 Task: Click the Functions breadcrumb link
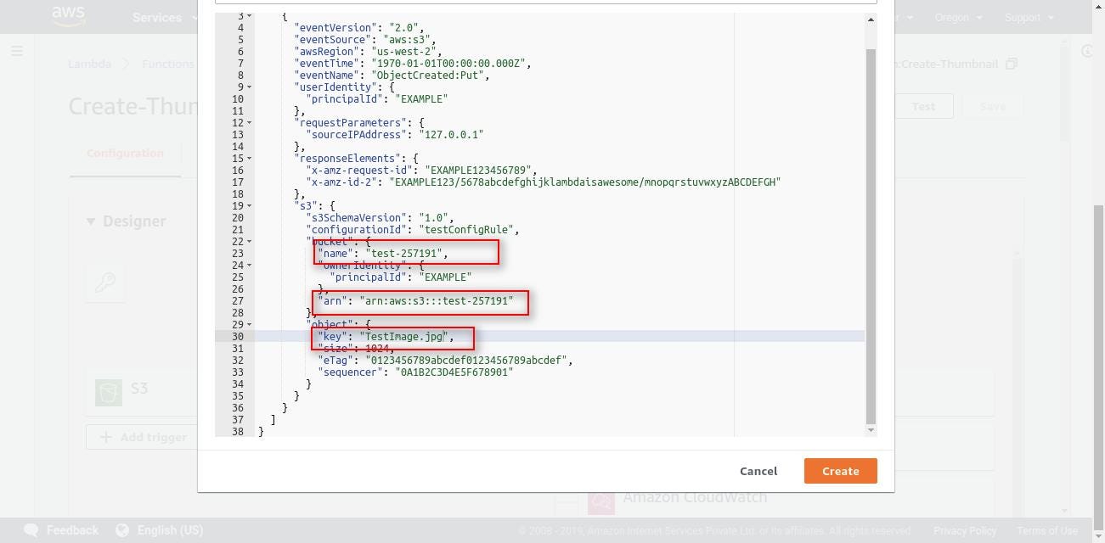pos(168,64)
